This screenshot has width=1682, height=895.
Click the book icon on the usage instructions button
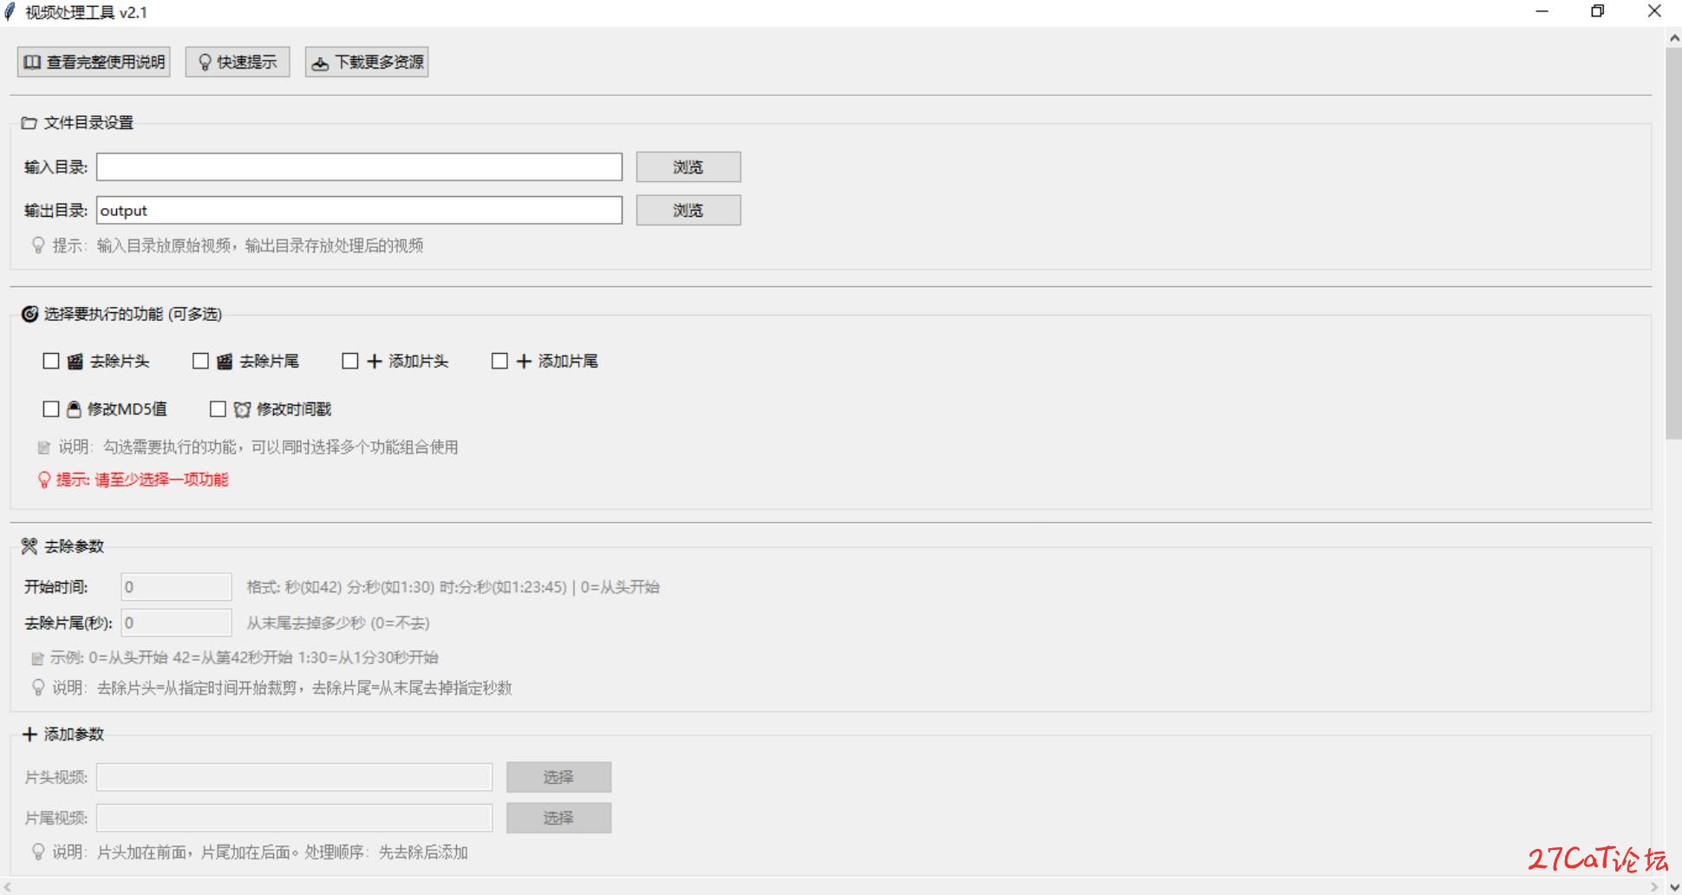tap(32, 62)
